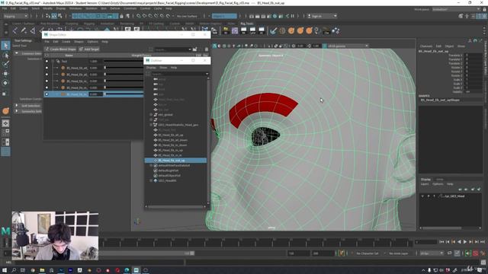Choose the Scale tool in the toolbox

pos(5,94)
